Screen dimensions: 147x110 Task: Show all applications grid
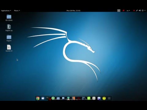point(109,98)
